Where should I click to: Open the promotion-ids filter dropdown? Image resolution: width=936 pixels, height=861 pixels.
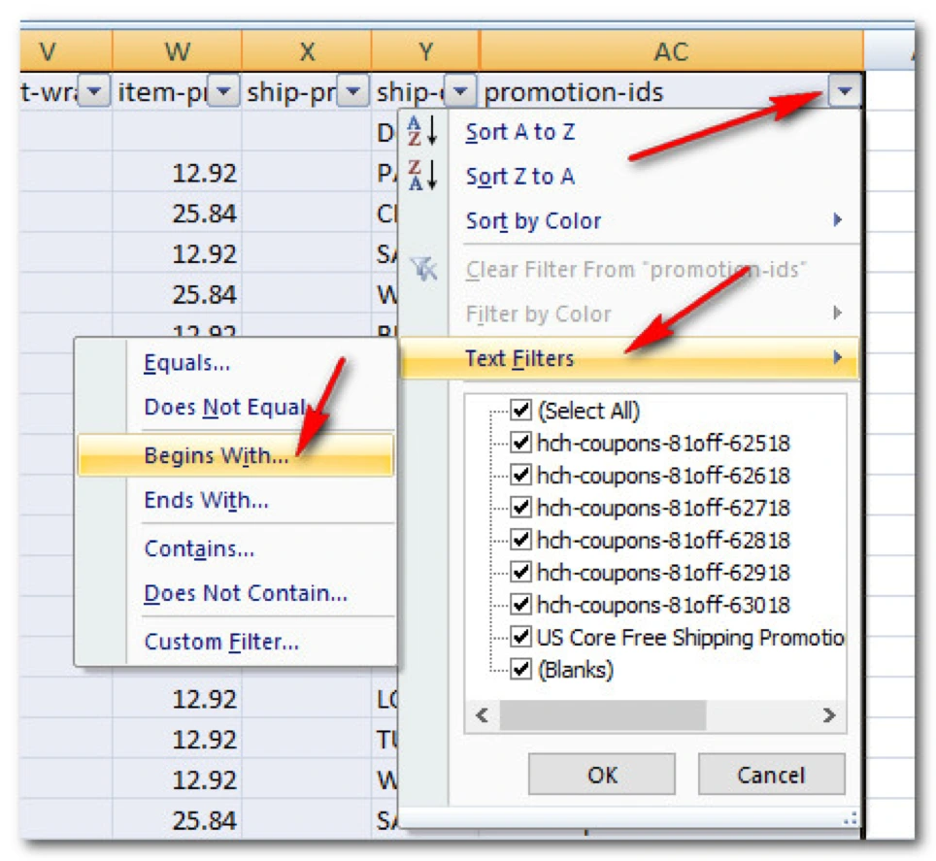pyautogui.click(x=846, y=92)
